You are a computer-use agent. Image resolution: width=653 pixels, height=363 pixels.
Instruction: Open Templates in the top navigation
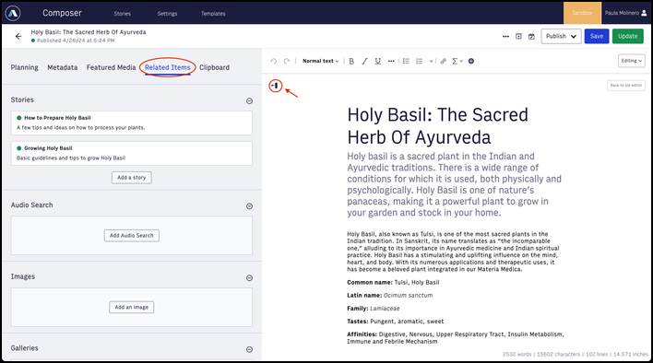(213, 13)
